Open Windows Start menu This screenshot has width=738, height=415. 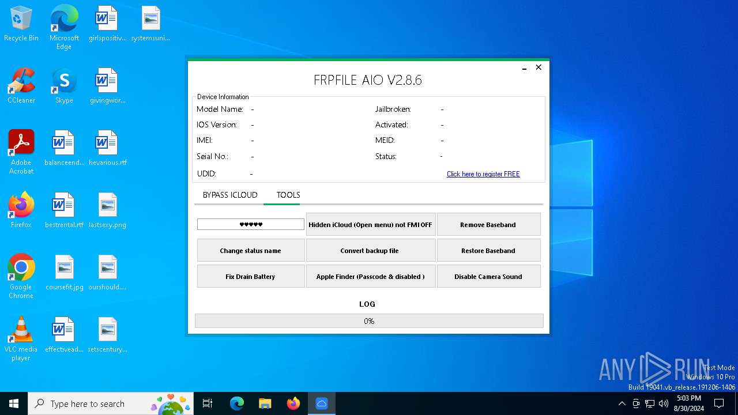14,403
